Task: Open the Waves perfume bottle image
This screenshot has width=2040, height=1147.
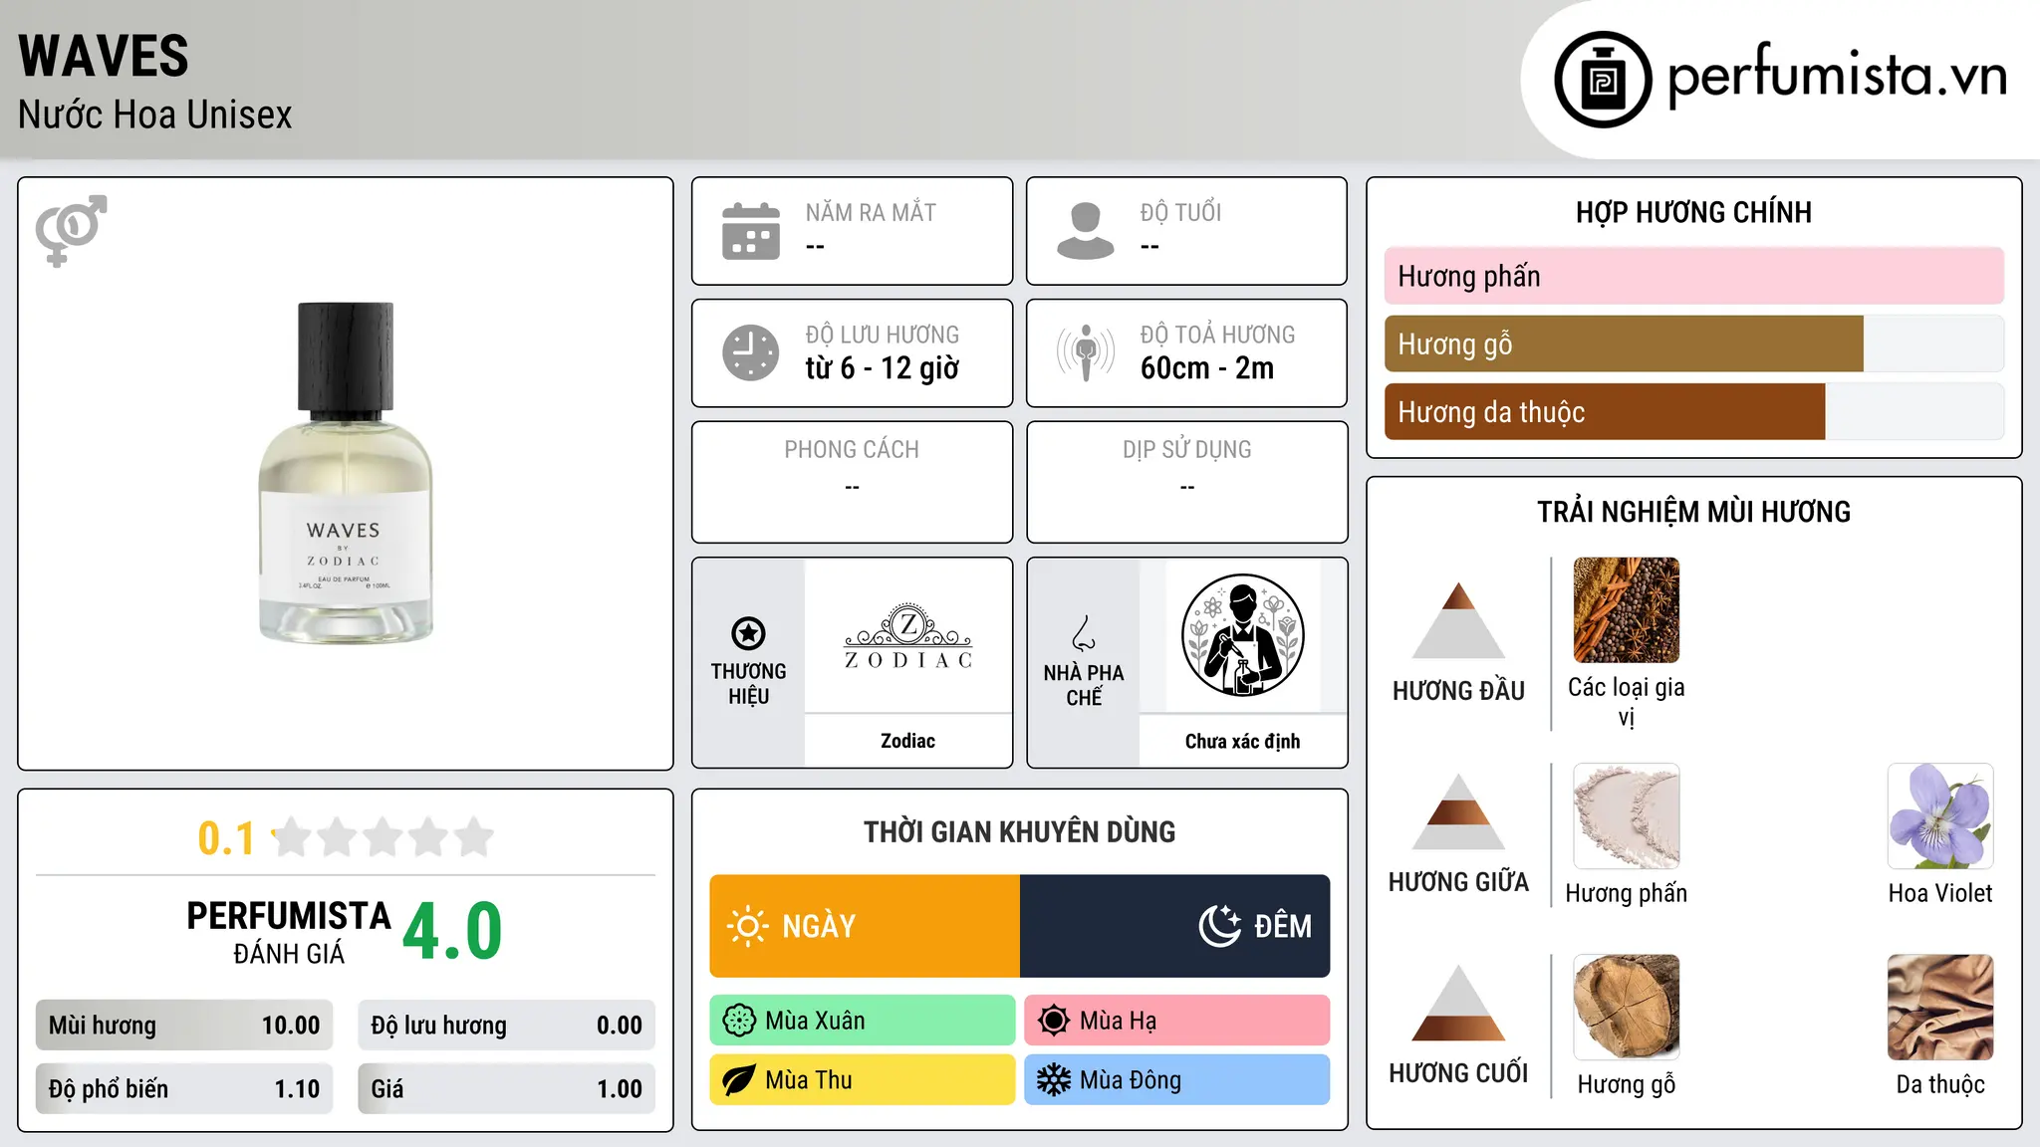Action: click(346, 473)
